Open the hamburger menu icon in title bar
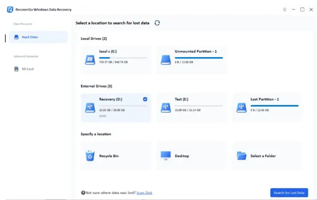Viewport: 317px width, 200px height. [x=285, y=9]
